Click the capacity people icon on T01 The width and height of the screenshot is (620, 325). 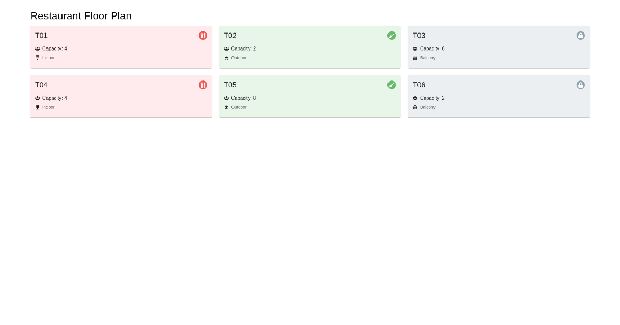point(37,48)
